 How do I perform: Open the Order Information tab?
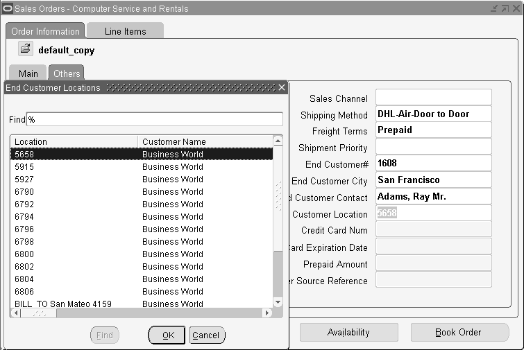tap(45, 31)
